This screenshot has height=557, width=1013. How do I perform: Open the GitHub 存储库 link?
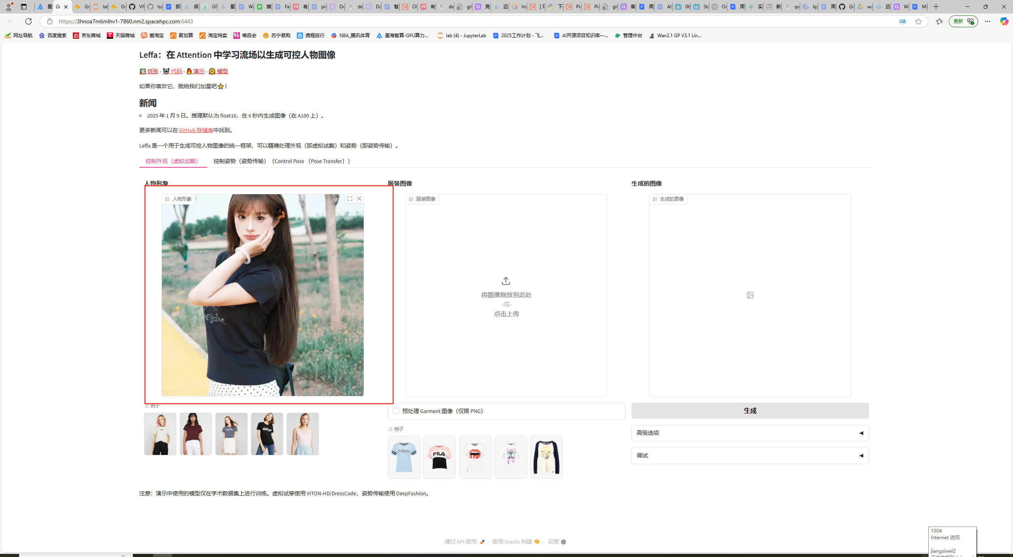pos(195,130)
